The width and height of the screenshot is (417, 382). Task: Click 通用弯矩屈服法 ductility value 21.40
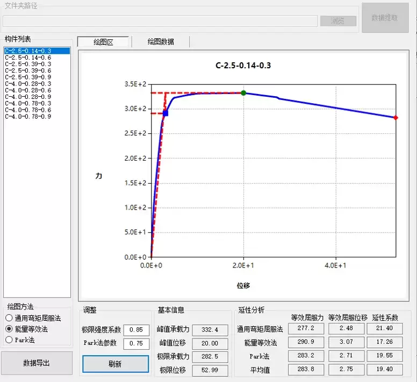tap(385, 328)
